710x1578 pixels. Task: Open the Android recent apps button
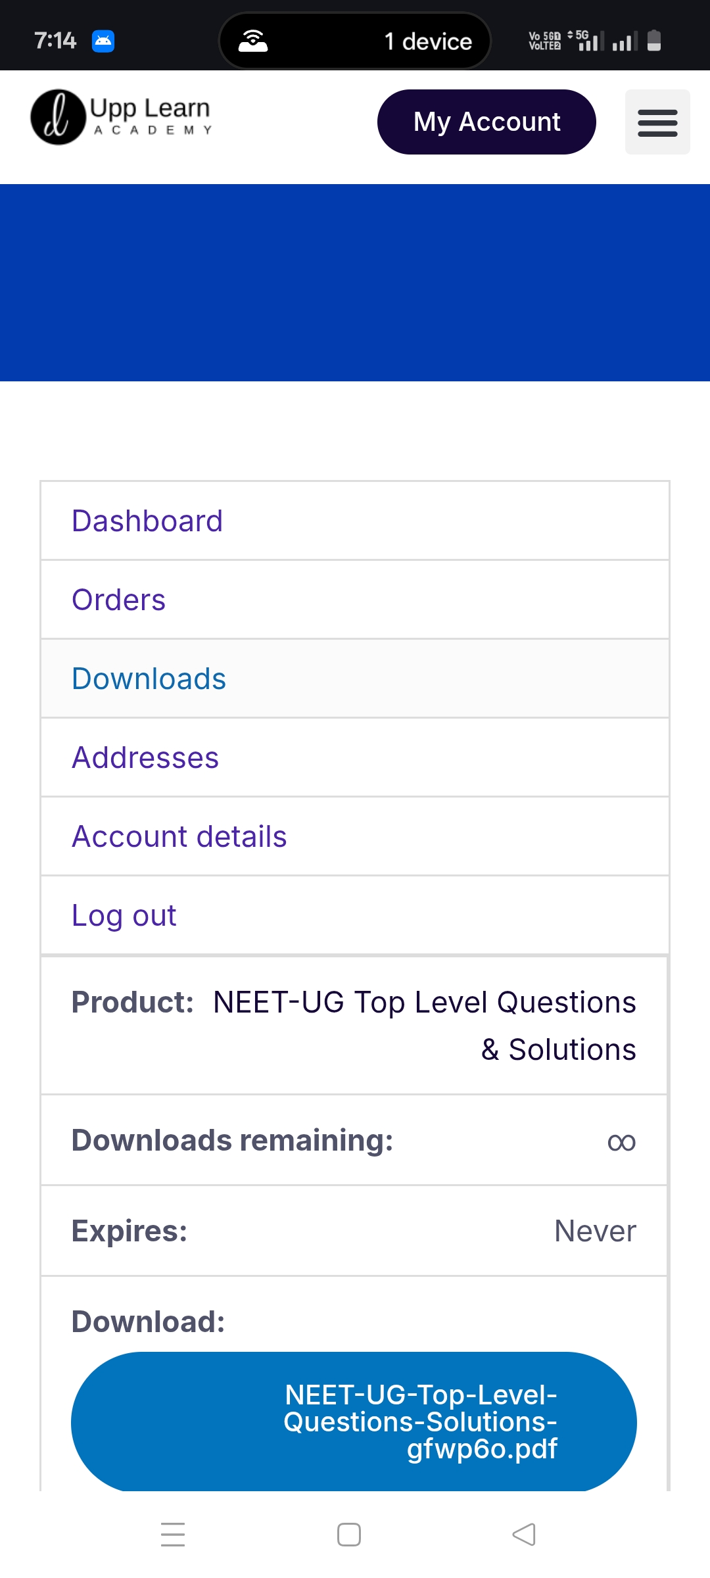click(173, 1535)
